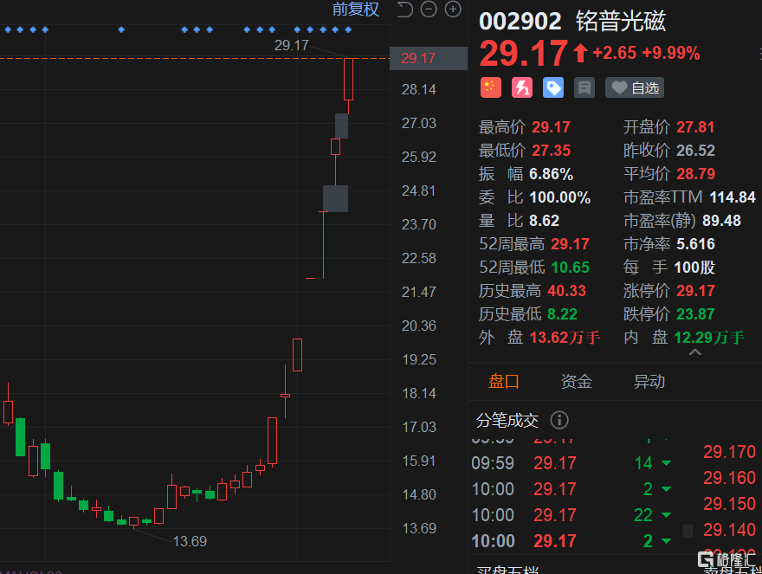
Task: Click 历史最高 value 40.33
Action: tap(566, 291)
